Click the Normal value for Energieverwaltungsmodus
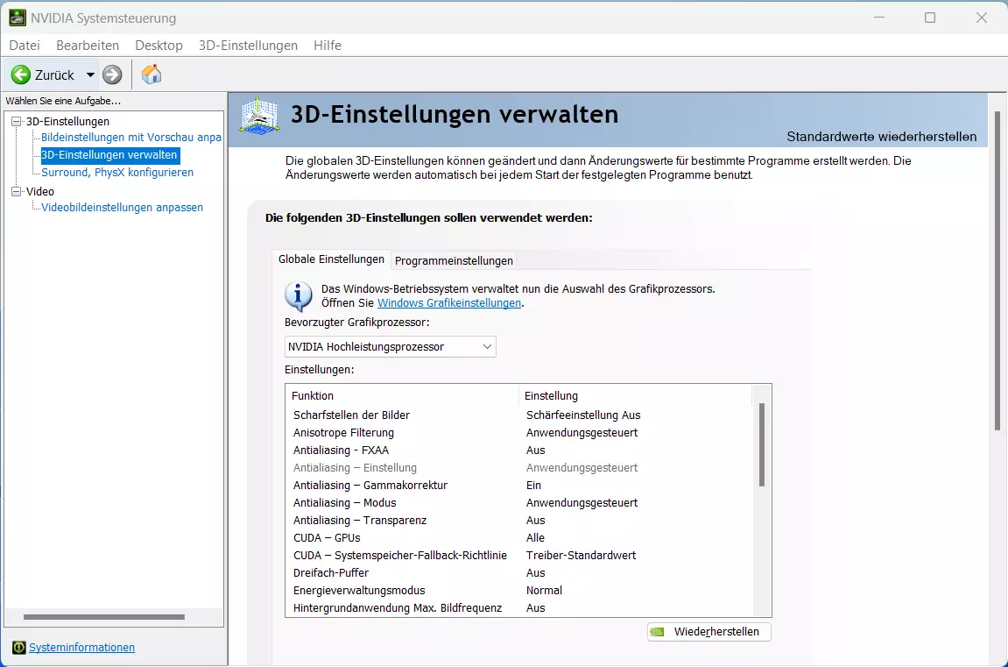Screen dimensions: 1008x667 click(544, 591)
